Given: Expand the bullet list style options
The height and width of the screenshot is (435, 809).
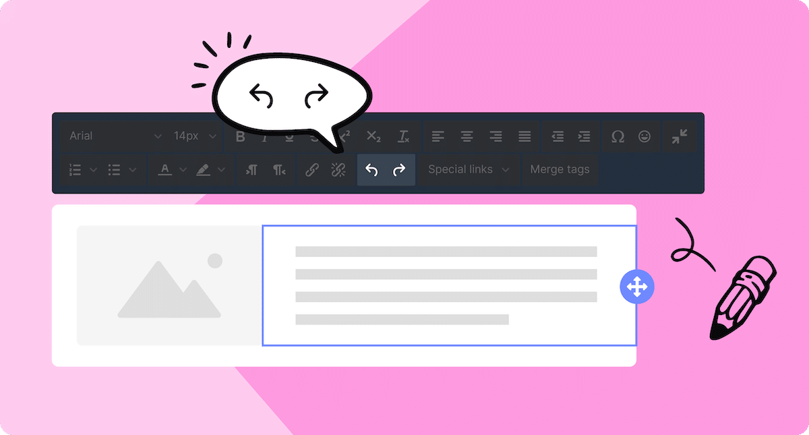Looking at the screenshot, I should (133, 170).
